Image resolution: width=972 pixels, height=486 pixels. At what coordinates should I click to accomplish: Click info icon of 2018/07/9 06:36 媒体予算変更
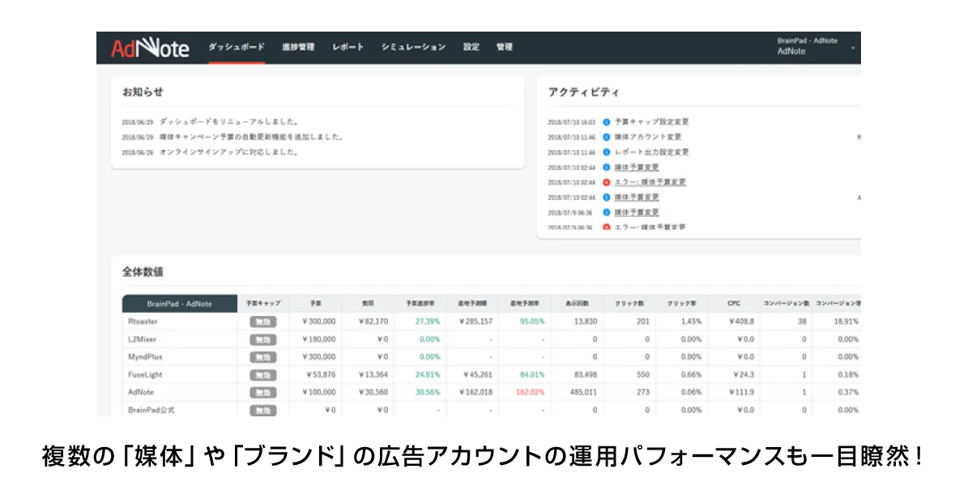tap(607, 212)
